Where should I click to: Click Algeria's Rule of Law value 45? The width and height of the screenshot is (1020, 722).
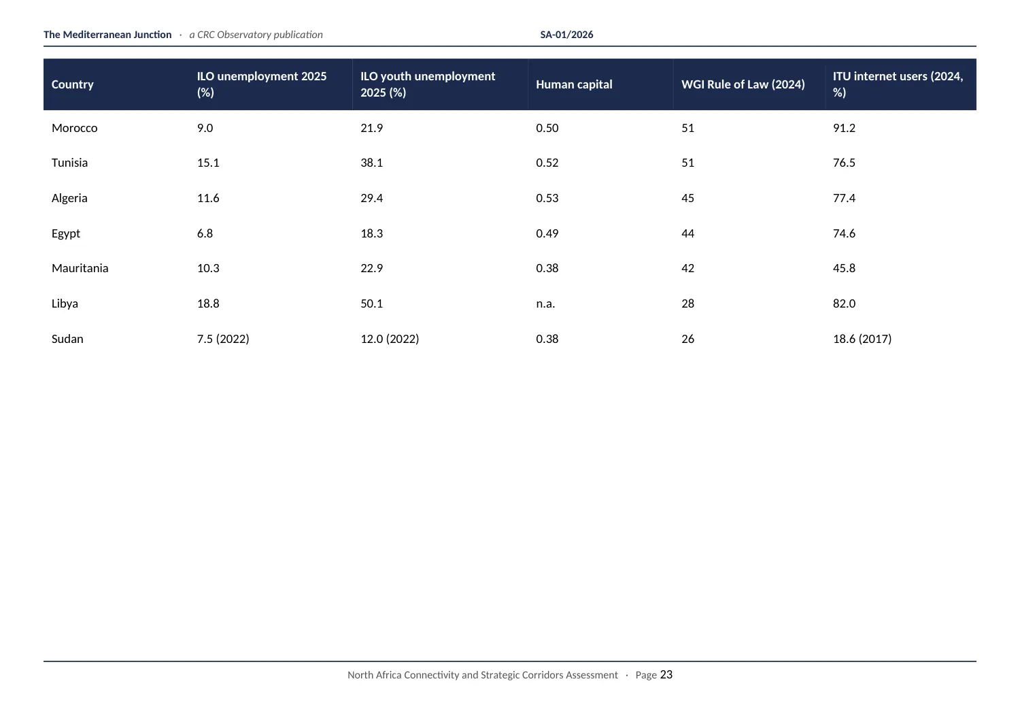coord(687,198)
